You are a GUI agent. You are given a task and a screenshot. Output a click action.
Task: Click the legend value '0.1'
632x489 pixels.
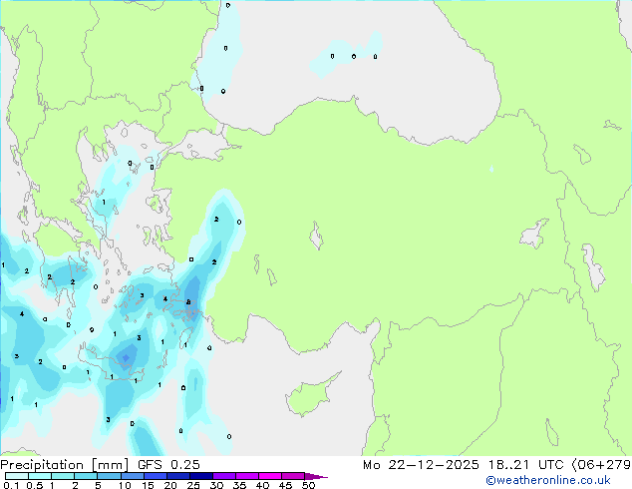(x=11, y=485)
